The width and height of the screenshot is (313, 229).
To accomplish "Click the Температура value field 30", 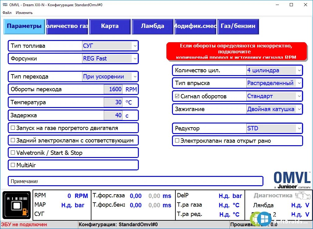I will pyautogui.click(x=113, y=102).
